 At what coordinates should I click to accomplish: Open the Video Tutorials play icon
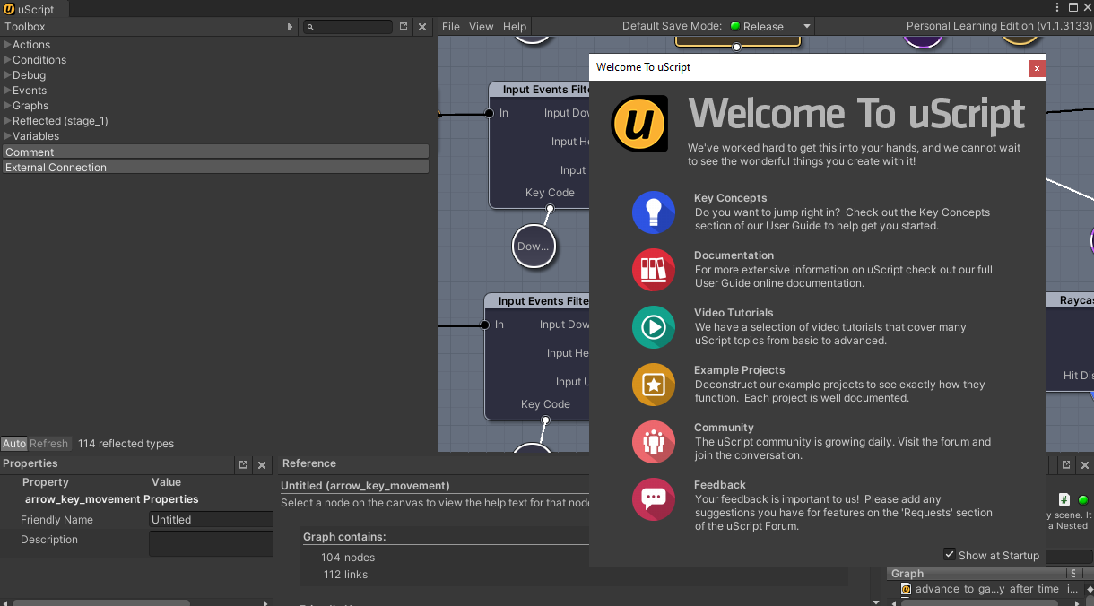click(x=654, y=327)
